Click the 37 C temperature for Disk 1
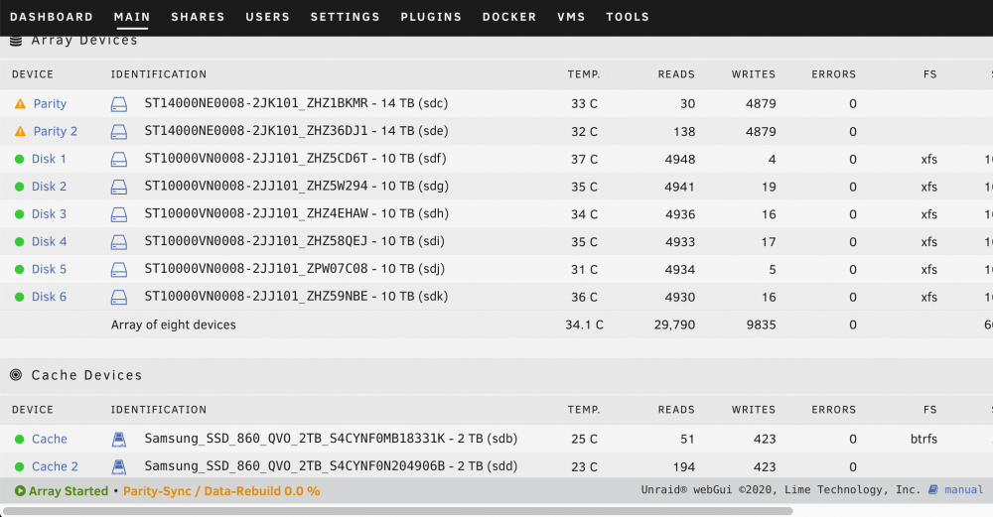This screenshot has height=517, width=993. tap(584, 160)
